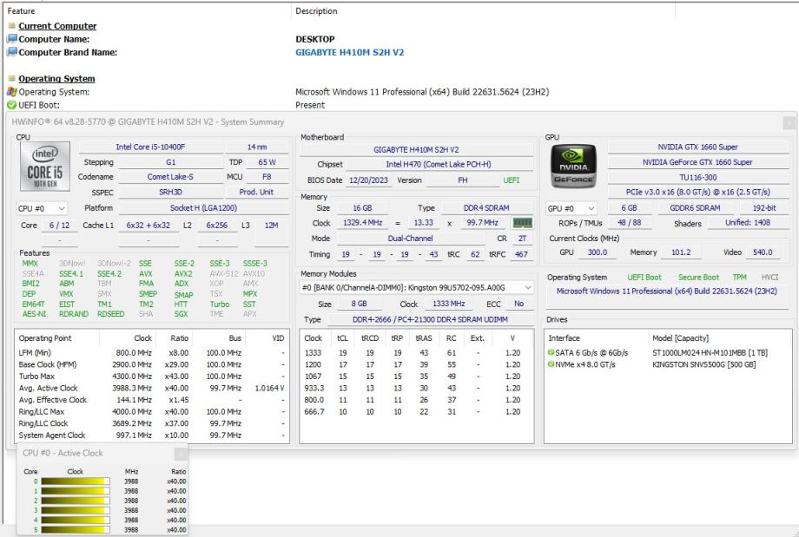This screenshot has width=799, height=537.
Task: Click the Operating System Windows icon
Action: [x=12, y=92]
